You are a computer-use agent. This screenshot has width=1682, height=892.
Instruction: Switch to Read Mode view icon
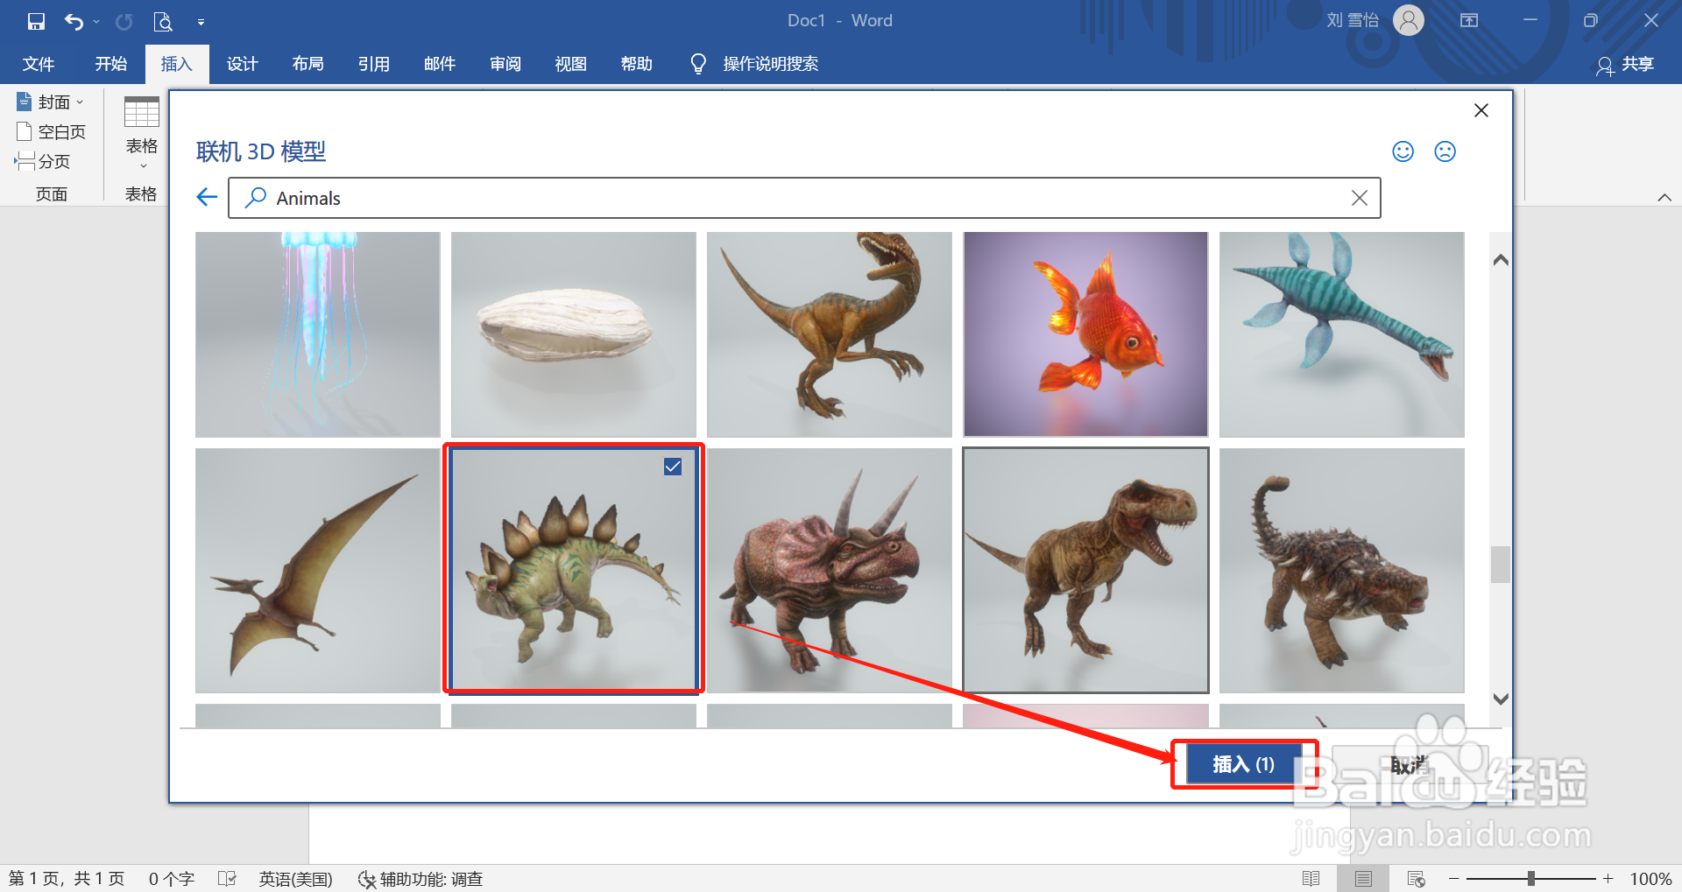[1311, 879]
